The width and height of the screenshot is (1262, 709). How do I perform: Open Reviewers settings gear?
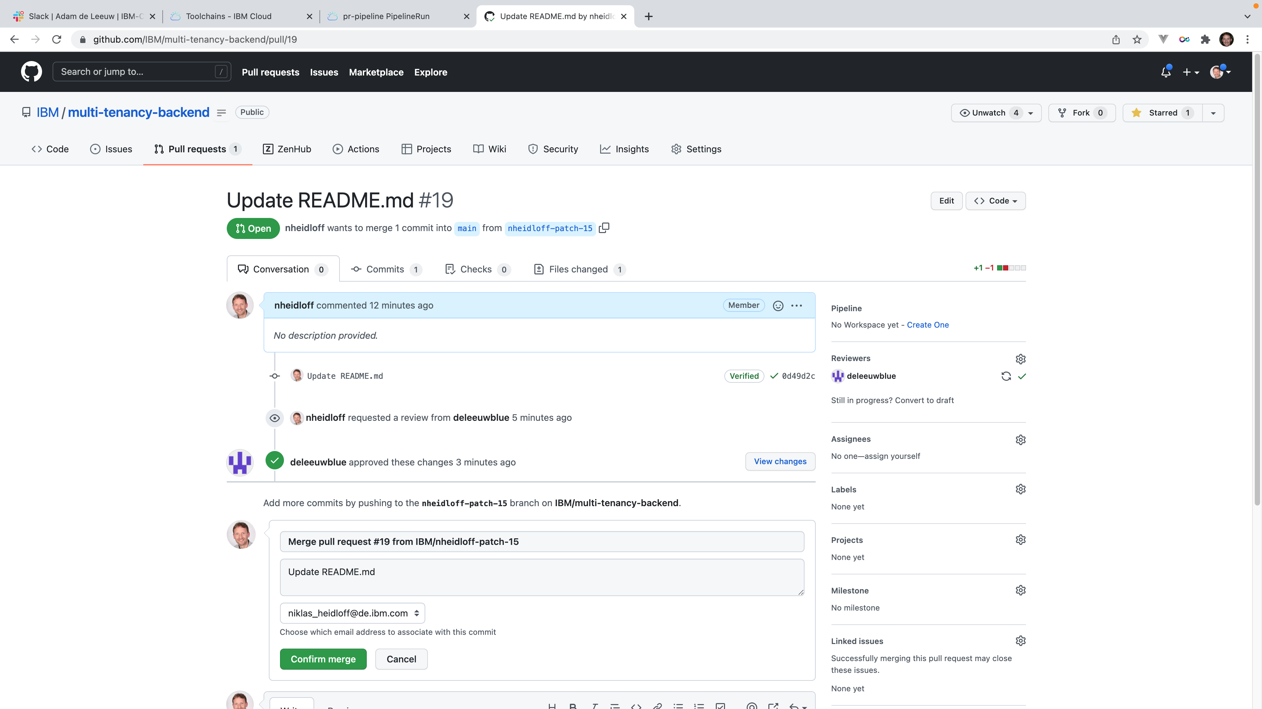point(1020,359)
